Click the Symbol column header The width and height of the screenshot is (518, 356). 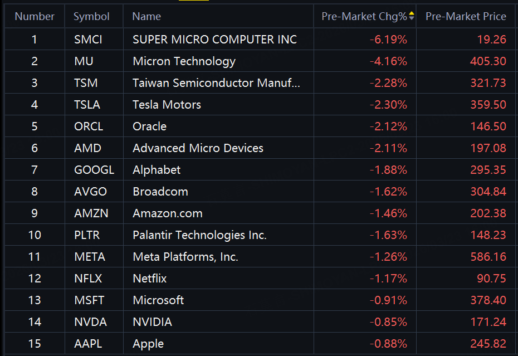point(91,17)
